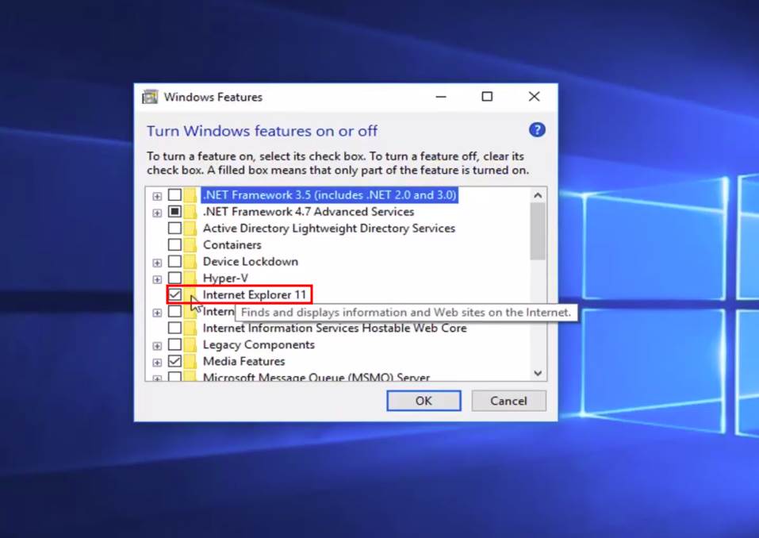
Task: Open the Help question mark icon
Action: pyautogui.click(x=536, y=129)
